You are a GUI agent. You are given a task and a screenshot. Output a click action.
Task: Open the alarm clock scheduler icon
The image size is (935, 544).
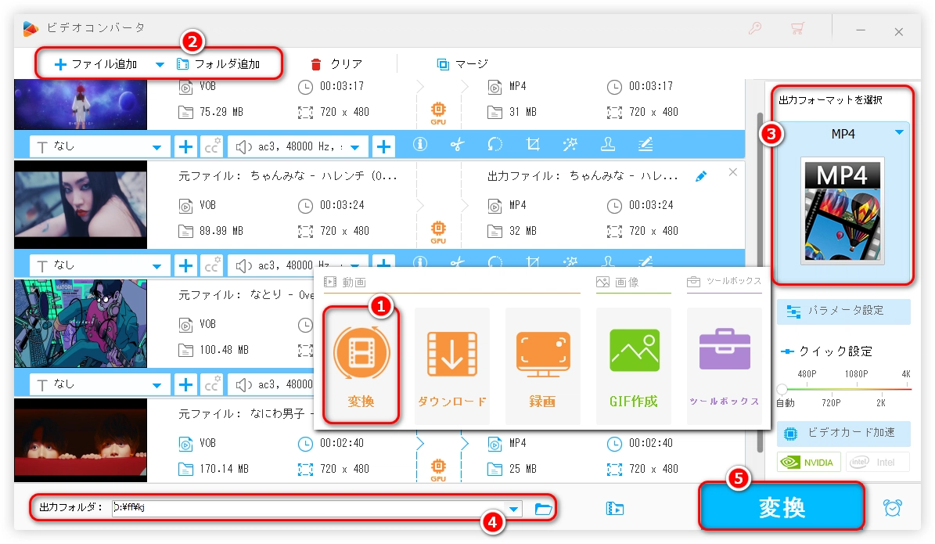892,507
